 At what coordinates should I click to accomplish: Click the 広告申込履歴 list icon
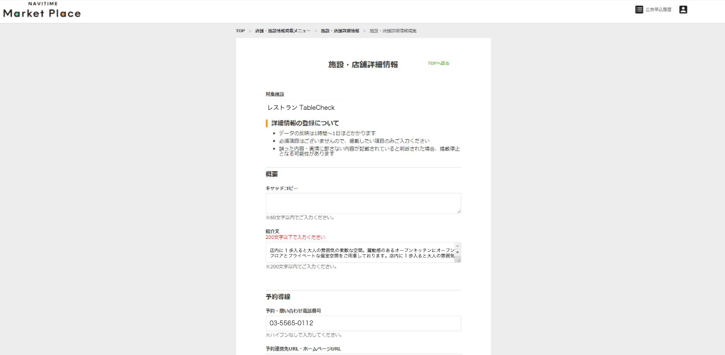[x=639, y=10]
